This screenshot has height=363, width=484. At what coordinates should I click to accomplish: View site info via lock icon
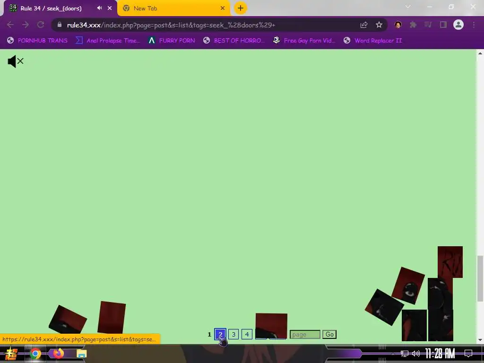pos(60,25)
